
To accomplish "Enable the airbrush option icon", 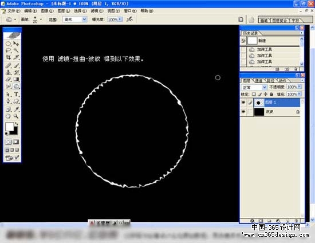I will pyautogui.click(x=130, y=19).
